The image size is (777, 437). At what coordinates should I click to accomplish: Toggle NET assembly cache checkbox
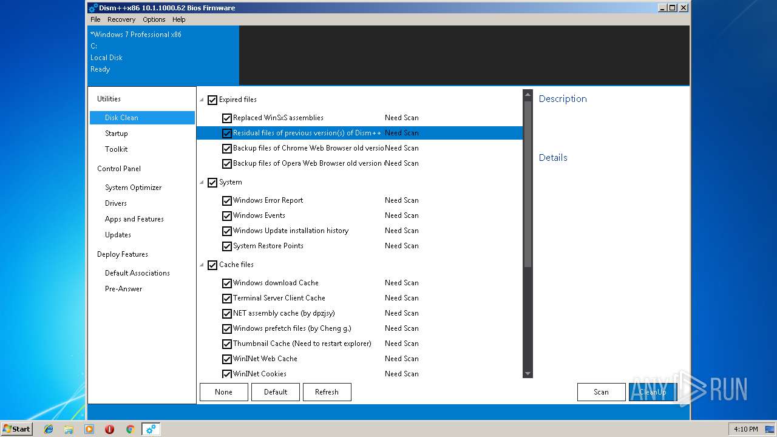tap(227, 313)
